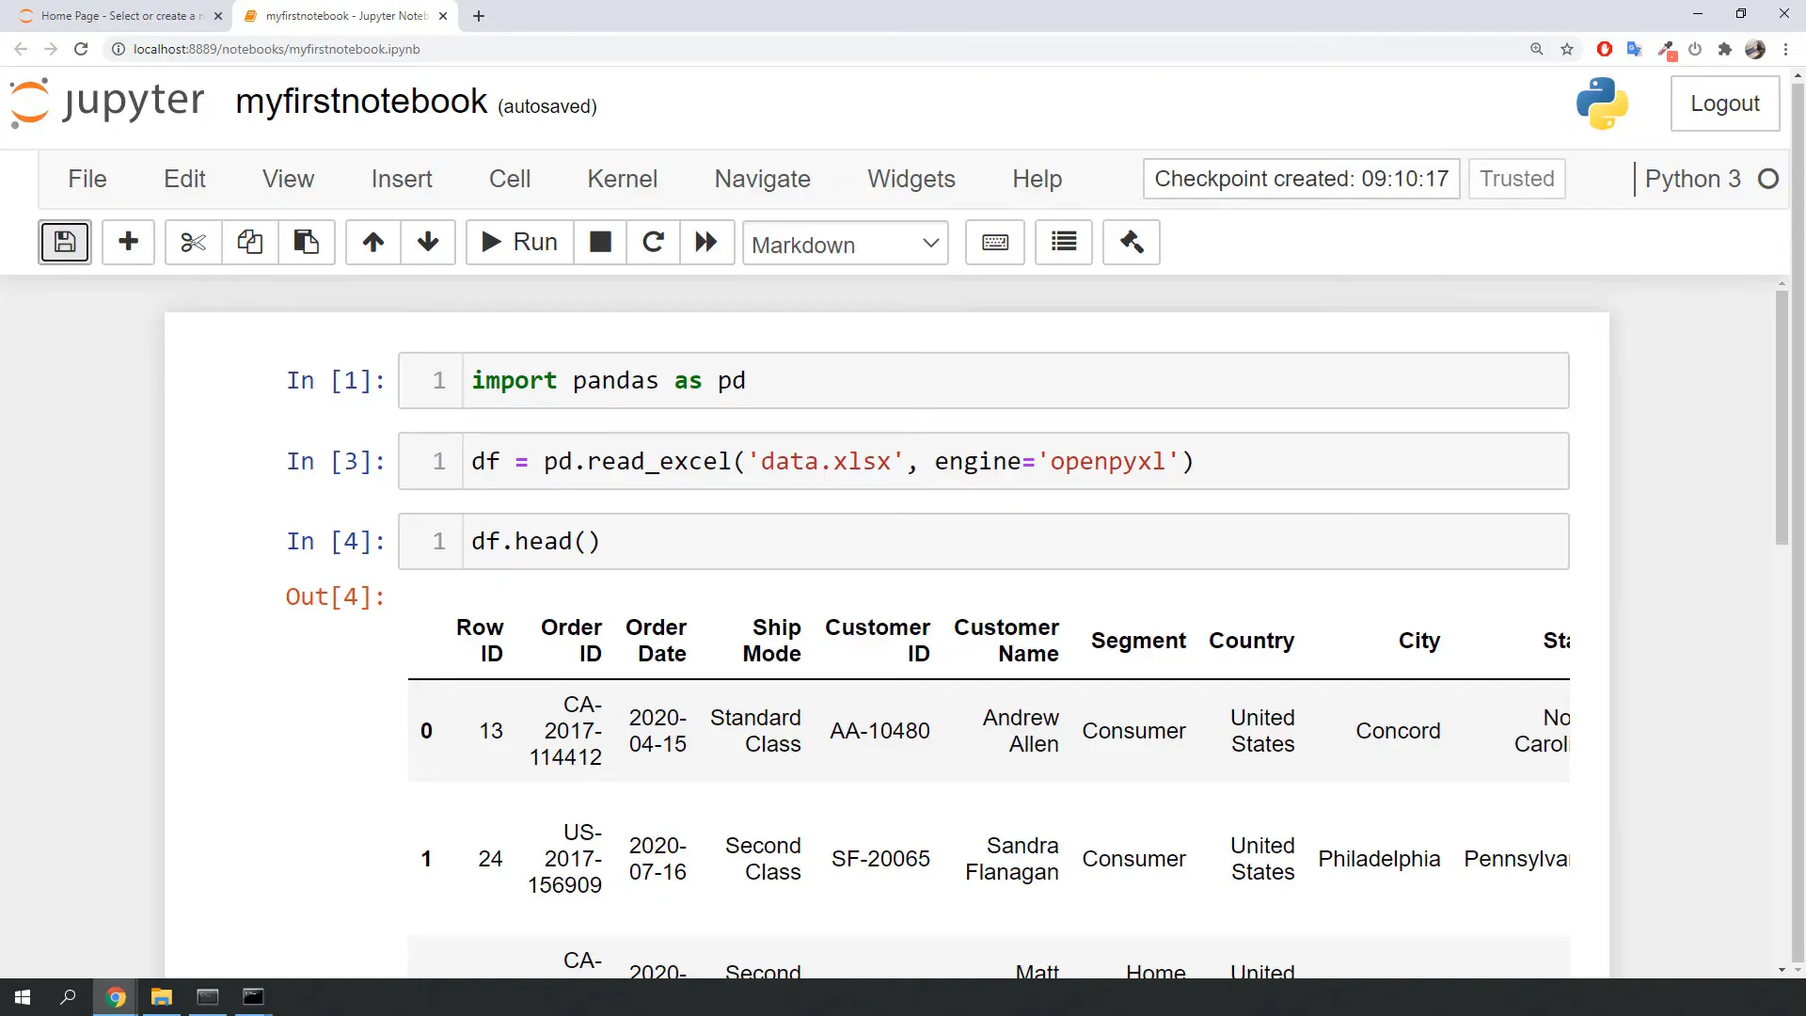The width and height of the screenshot is (1806, 1016).
Task: Click the Trusted notebook button
Action: pos(1516,179)
